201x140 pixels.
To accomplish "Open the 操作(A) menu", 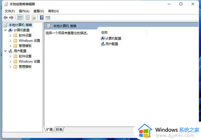I will point(24,11).
